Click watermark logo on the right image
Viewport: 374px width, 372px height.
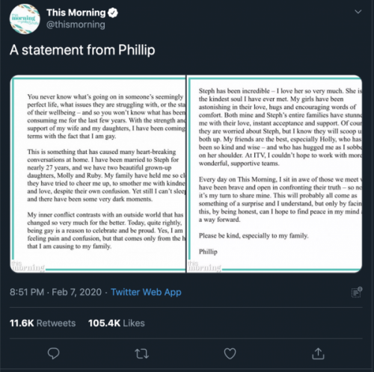coord(204,266)
